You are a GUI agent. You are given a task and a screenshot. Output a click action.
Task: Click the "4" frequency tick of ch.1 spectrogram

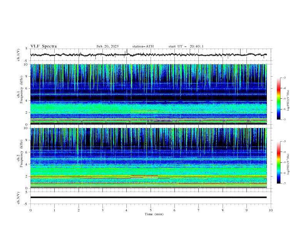[x=27, y=101]
